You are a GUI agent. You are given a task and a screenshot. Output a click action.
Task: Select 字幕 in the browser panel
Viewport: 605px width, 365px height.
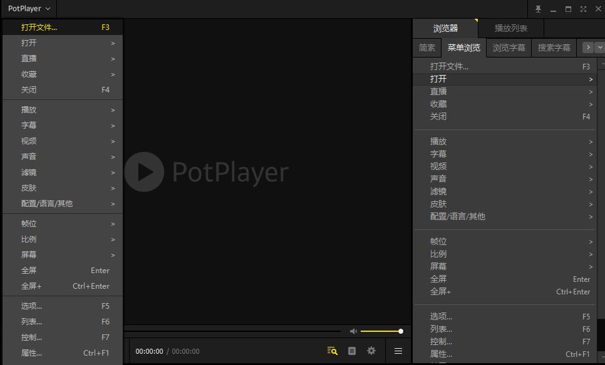[505, 154]
